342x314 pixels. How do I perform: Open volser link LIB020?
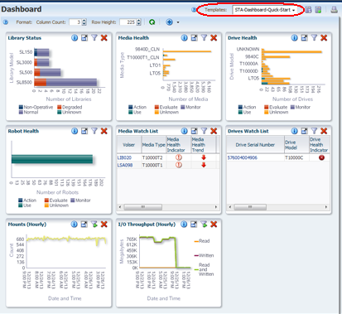pyautogui.click(x=124, y=157)
